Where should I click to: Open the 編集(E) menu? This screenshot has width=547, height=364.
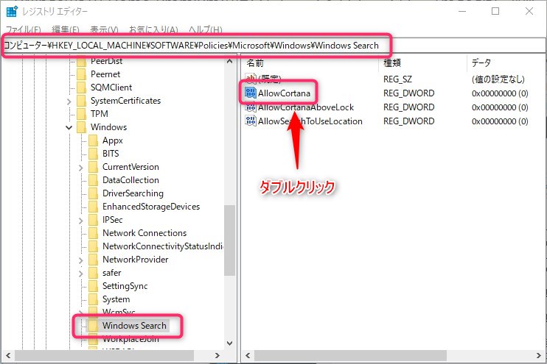[65, 29]
